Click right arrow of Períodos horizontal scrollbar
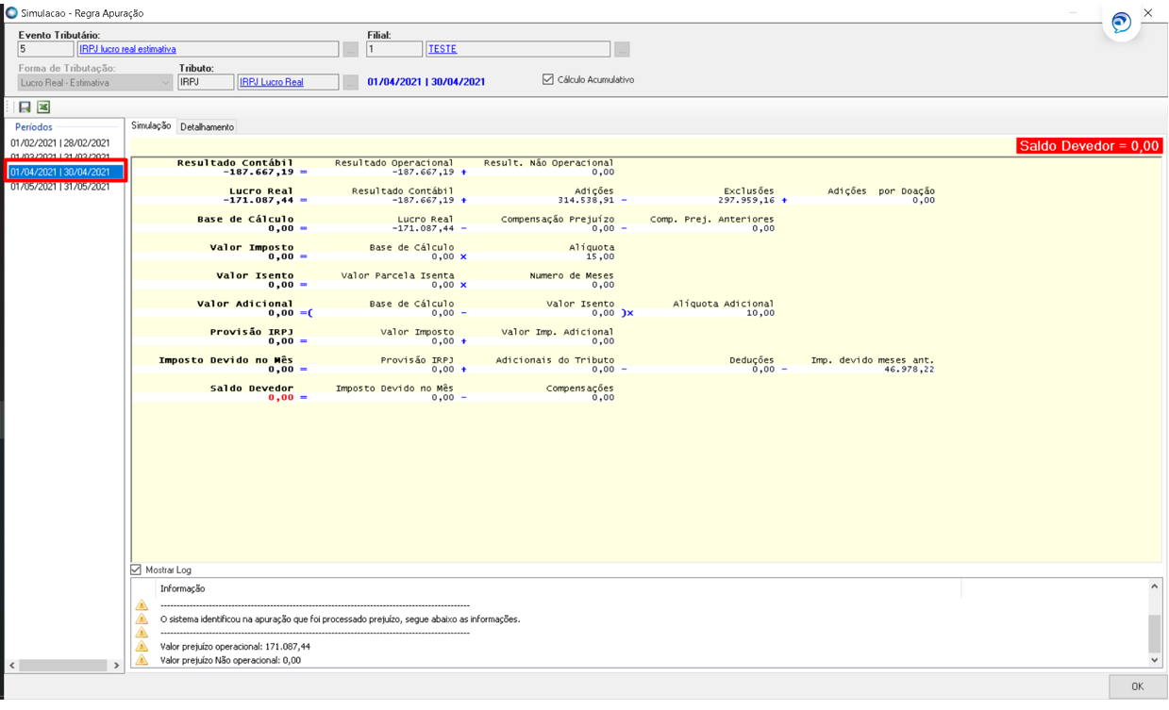 [x=117, y=666]
